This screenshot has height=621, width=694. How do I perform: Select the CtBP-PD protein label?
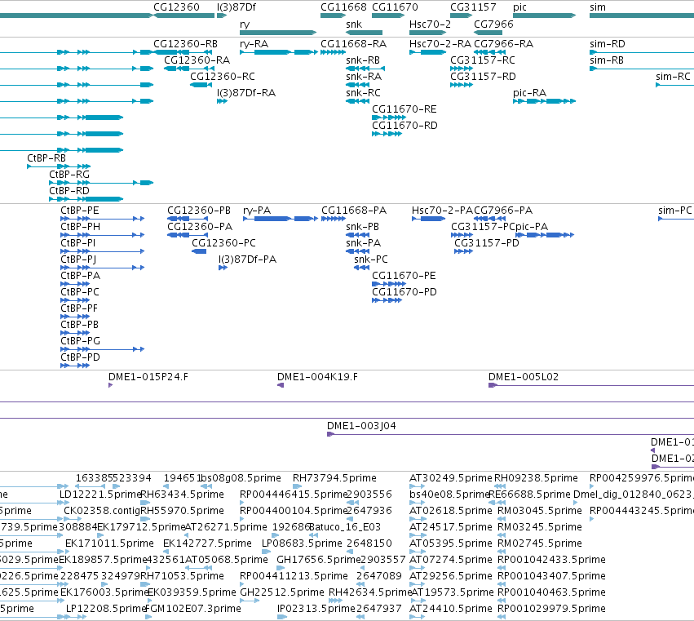click(x=80, y=357)
